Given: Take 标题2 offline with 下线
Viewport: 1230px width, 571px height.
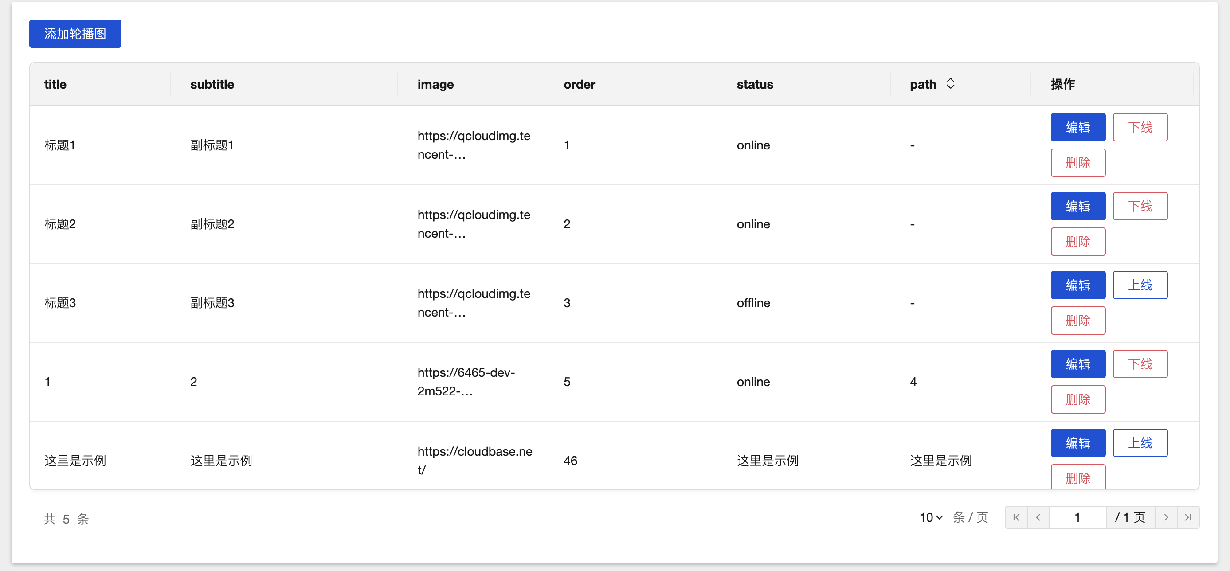Looking at the screenshot, I should (1140, 206).
